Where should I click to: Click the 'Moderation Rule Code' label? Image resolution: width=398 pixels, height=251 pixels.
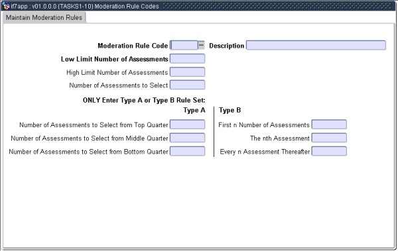pyautogui.click(x=133, y=46)
